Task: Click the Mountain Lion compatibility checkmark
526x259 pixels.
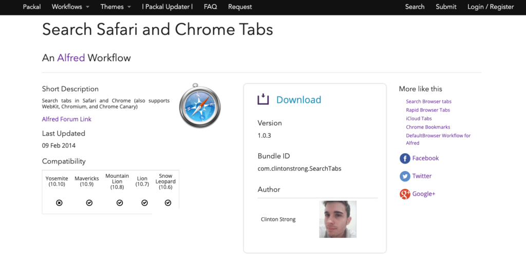Action: (120, 203)
